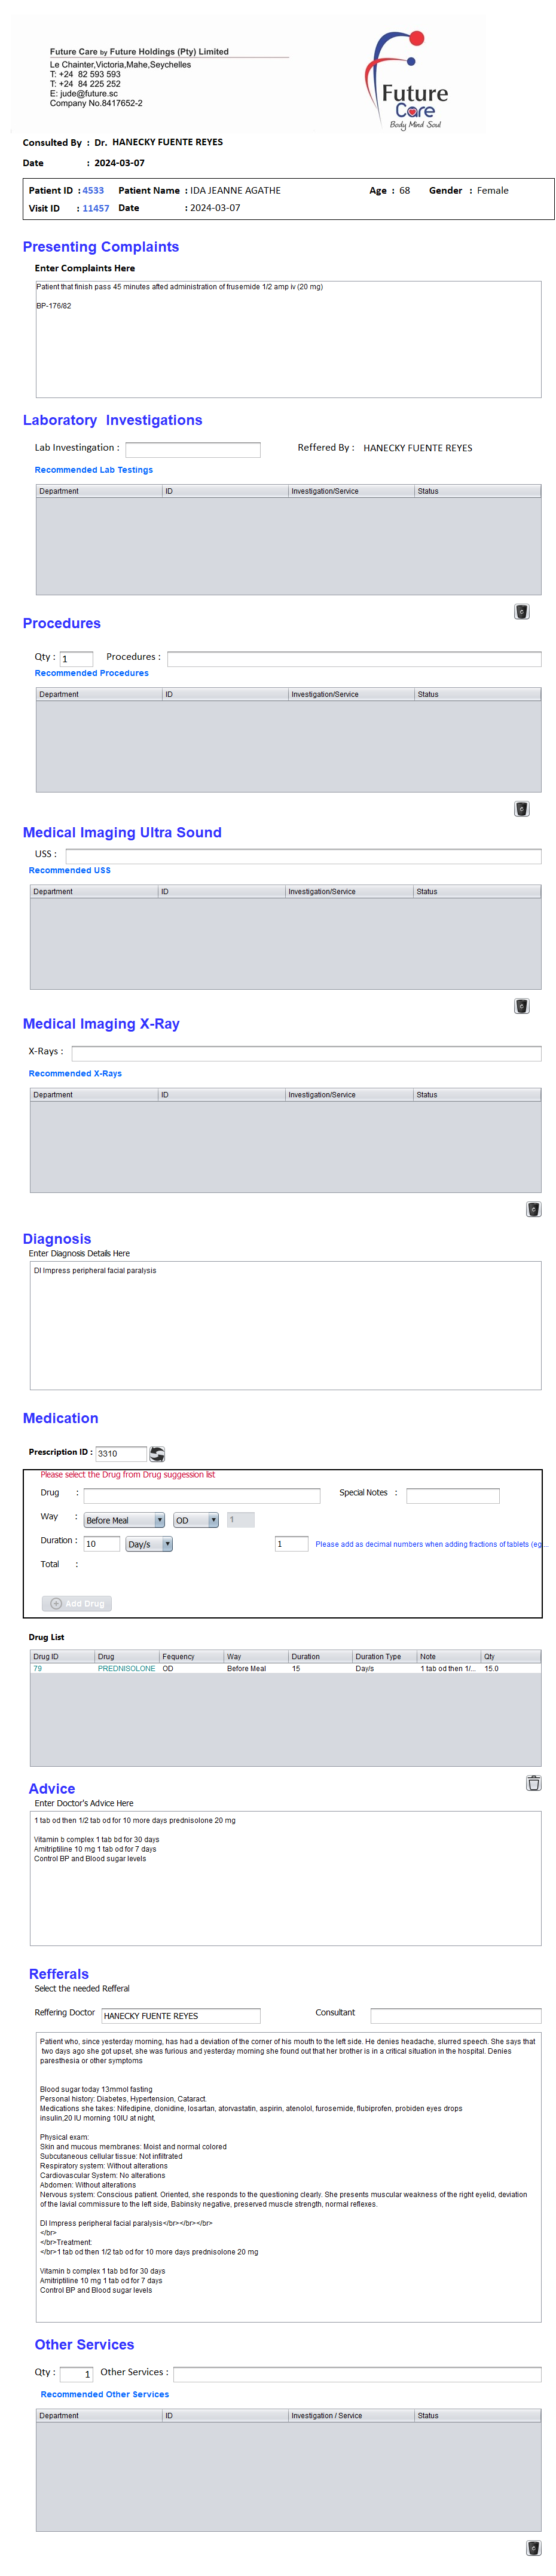Screen dimensions: 556x2576
Task: Click the Drug name input field
Action: 201,1495
